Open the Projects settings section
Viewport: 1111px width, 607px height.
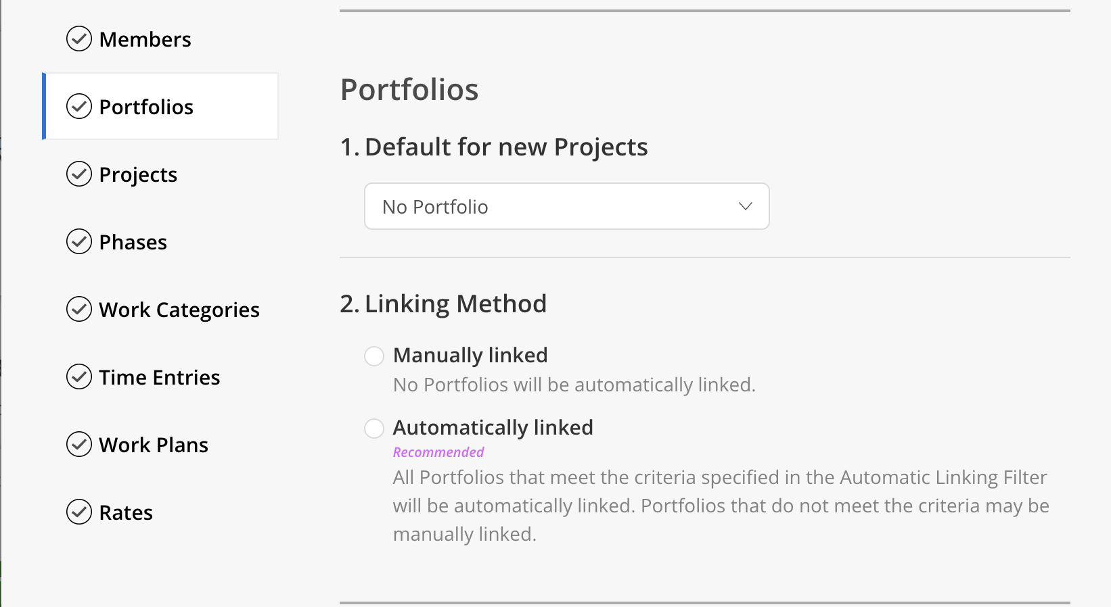[138, 174]
